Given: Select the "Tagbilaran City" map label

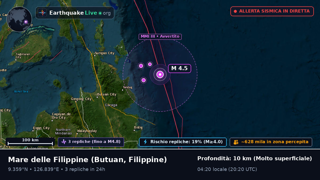Looking at the screenshot, I should point(23,55).
